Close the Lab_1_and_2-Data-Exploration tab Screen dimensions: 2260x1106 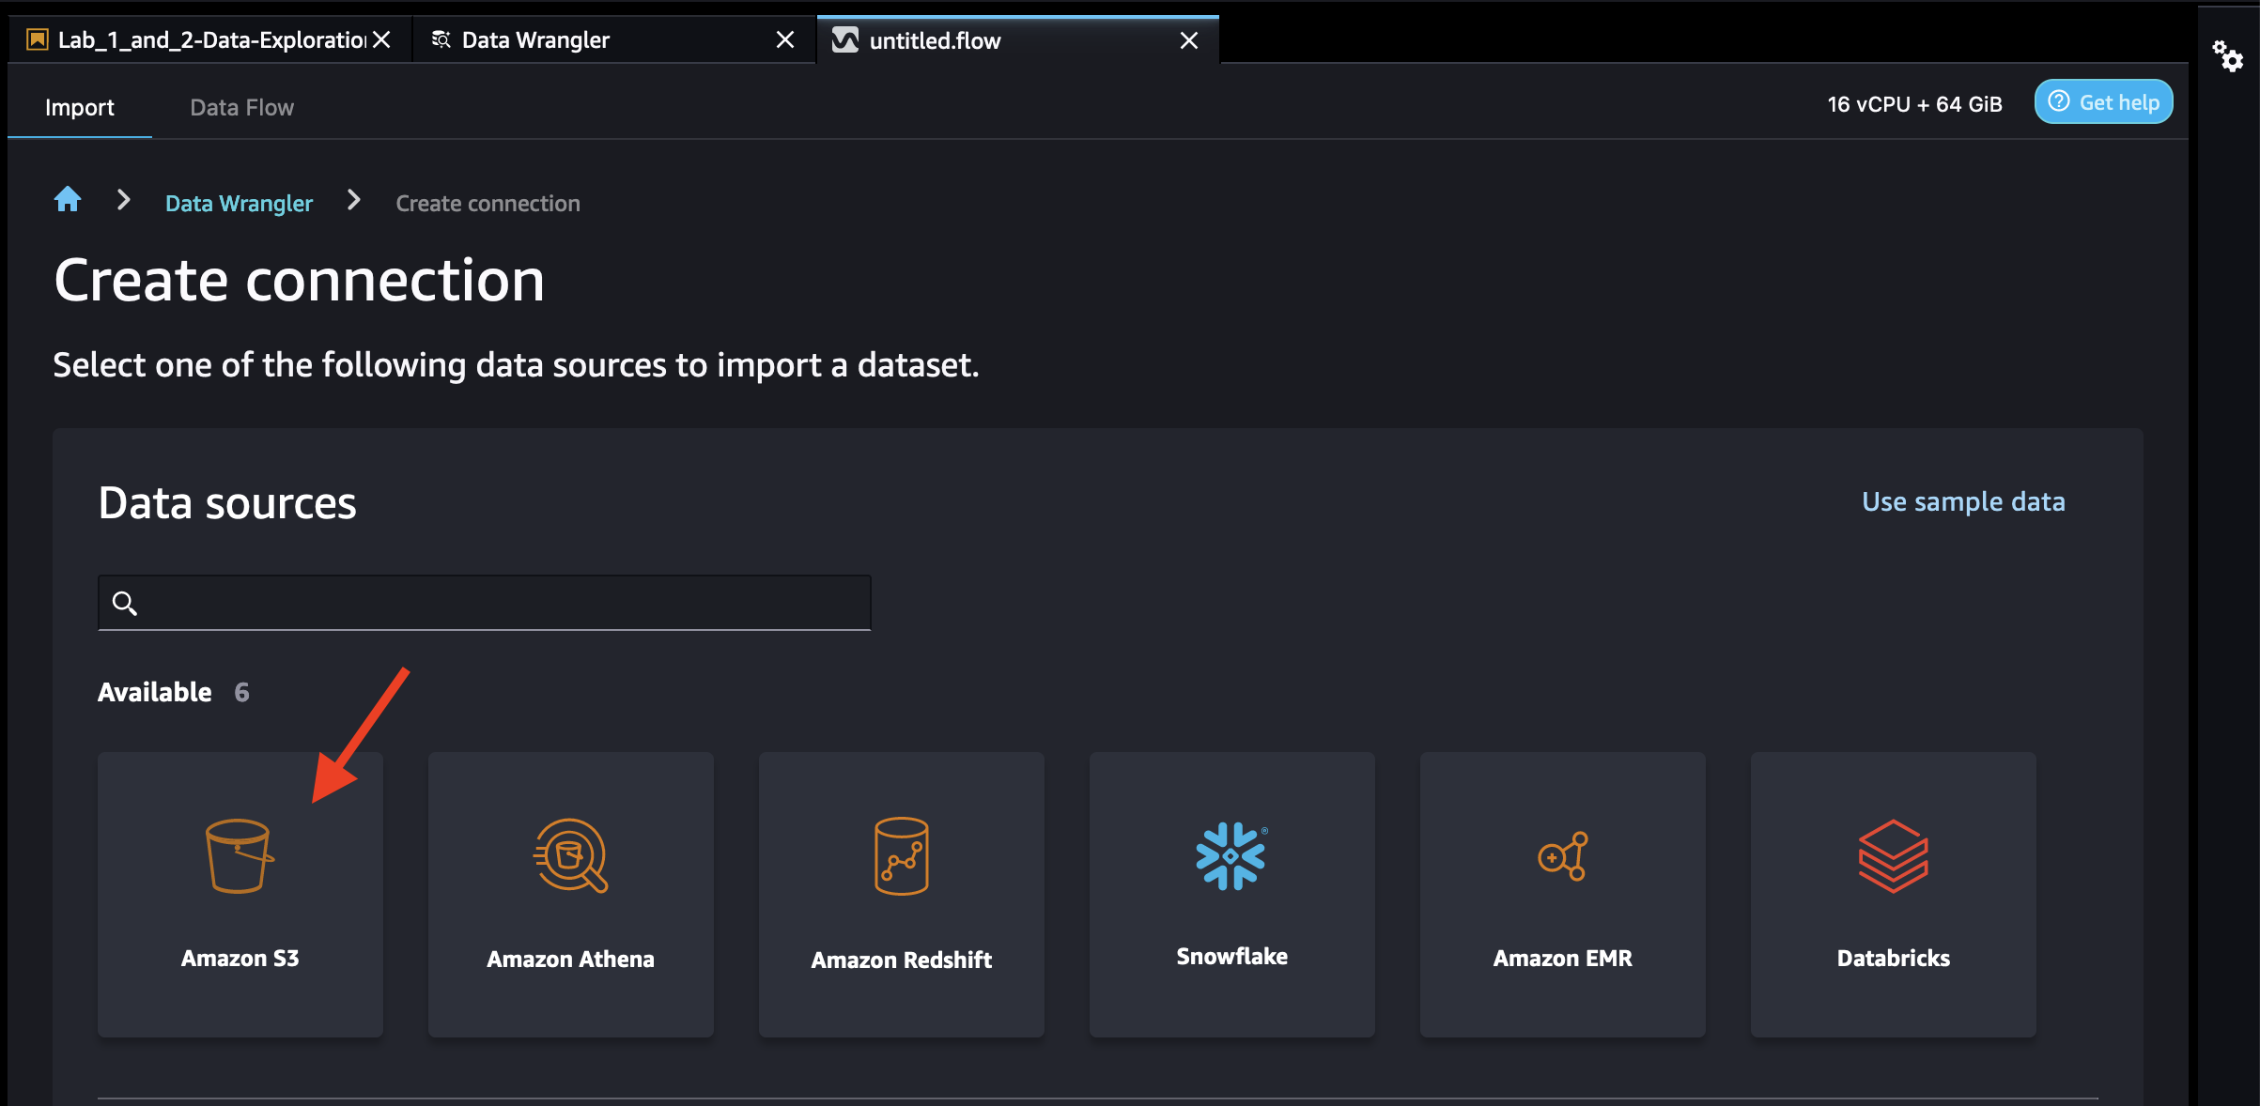(381, 39)
